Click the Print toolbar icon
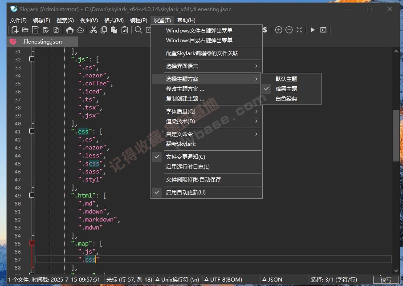This screenshot has height=286, width=403. [x=69, y=30]
